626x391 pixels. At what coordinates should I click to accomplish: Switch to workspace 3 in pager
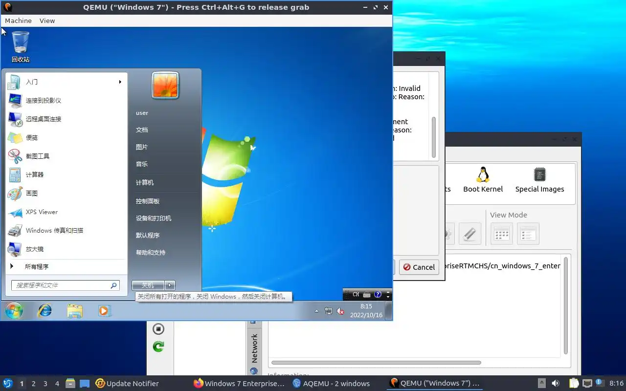pos(45,384)
